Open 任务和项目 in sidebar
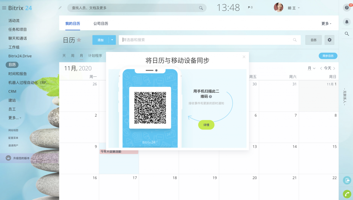The image size is (353, 200). coord(18,30)
